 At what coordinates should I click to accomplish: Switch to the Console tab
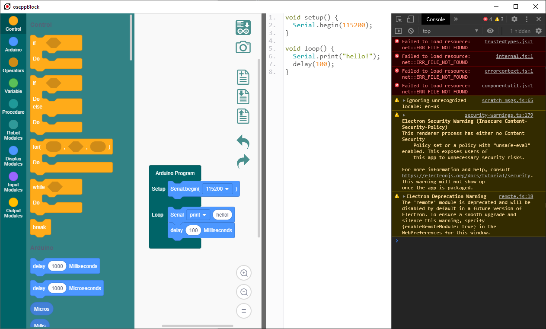[x=435, y=19]
